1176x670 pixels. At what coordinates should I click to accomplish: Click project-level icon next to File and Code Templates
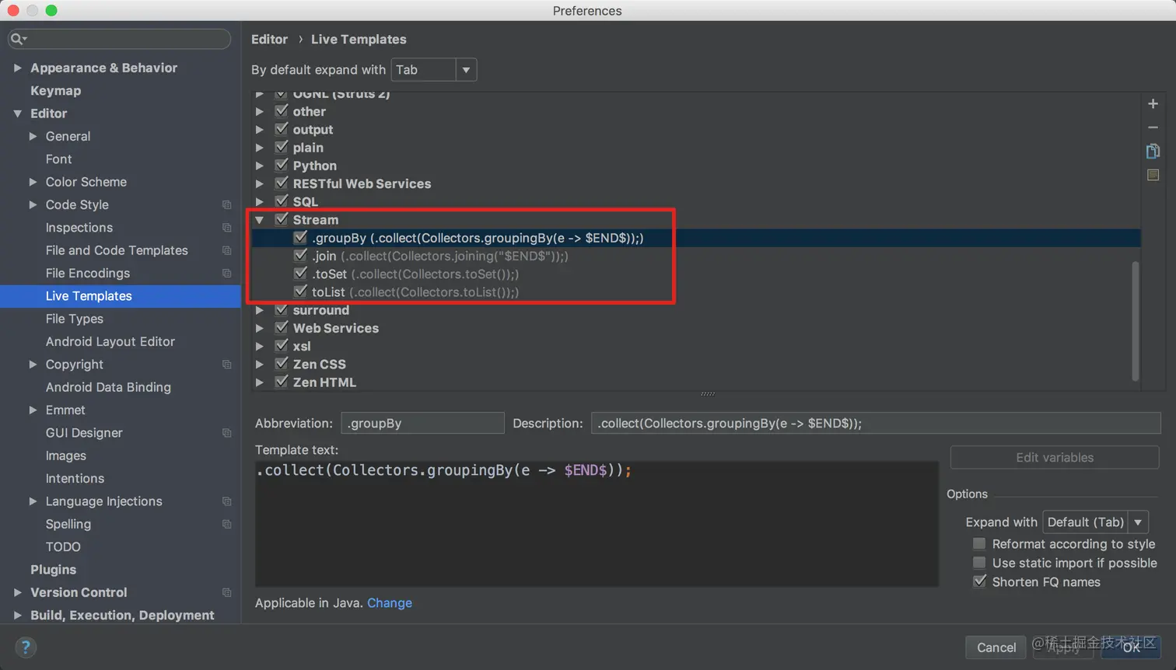[226, 250]
